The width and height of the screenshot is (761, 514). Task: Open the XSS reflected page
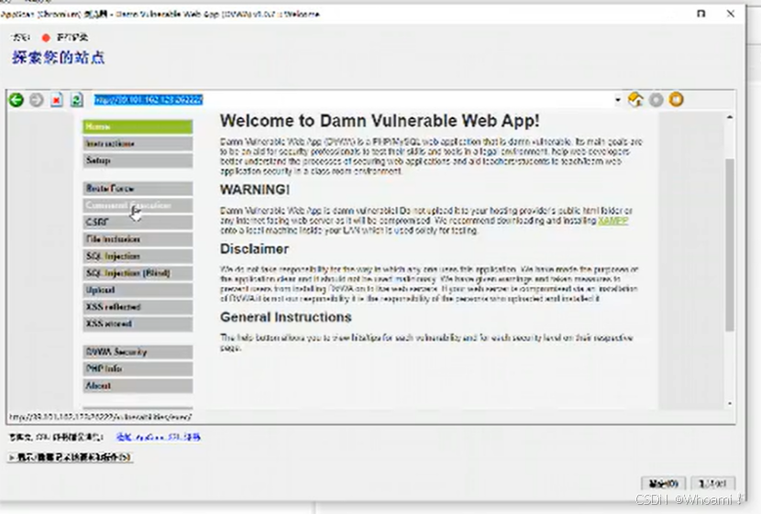point(138,307)
